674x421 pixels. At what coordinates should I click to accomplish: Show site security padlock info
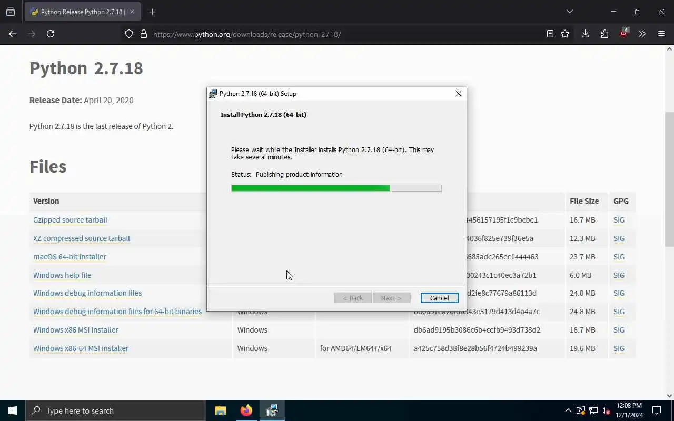(144, 34)
